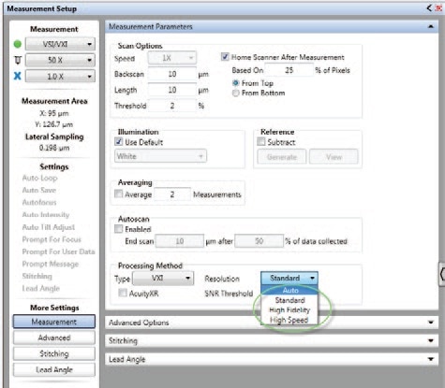Click the Prompt For User Data setting
The height and width of the screenshot is (388, 445).
(x=58, y=251)
